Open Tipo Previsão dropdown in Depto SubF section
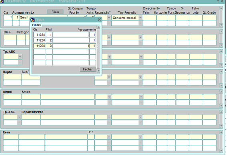The image size is (227, 155). tap(140, 77)
